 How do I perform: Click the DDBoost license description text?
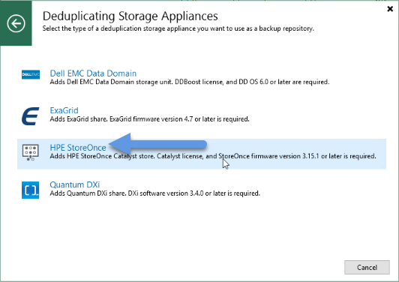coord(190,82)
